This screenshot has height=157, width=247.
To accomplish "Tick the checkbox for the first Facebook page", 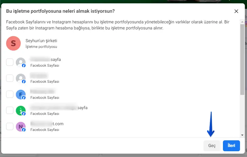I will (x=10, y=62).
